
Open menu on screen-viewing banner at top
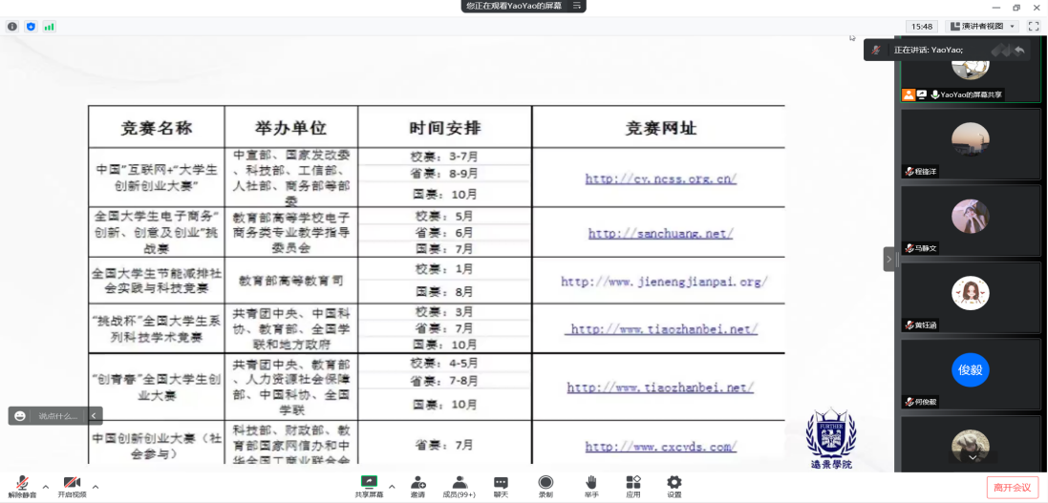577,6
